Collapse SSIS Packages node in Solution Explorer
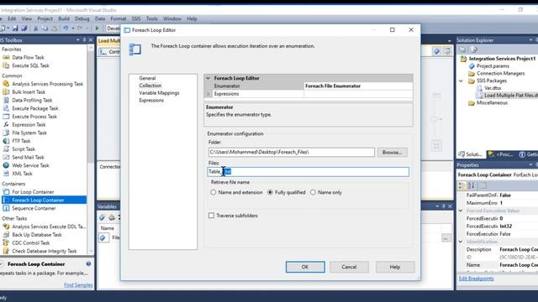Screen dimensions: 538x302 pyautogui.click(x=461, y=81)
